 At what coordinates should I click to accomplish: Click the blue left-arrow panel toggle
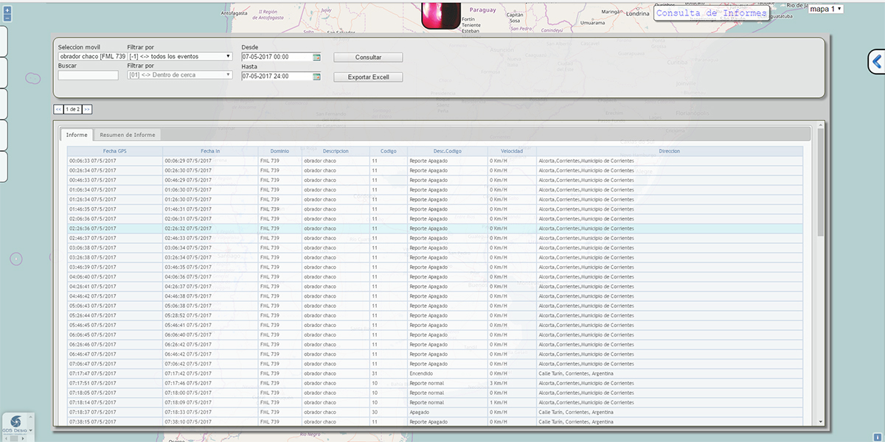point(877,62)
